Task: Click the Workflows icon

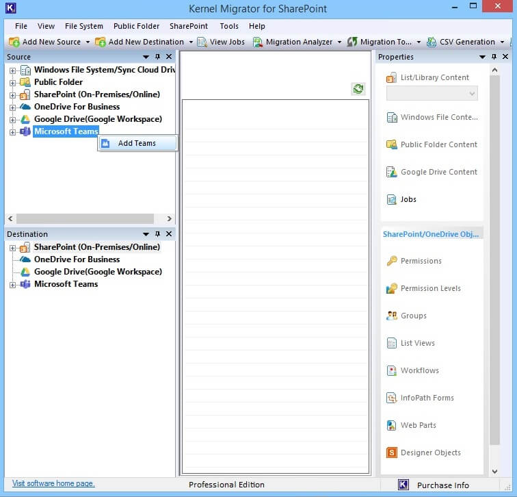Action: 392,370
